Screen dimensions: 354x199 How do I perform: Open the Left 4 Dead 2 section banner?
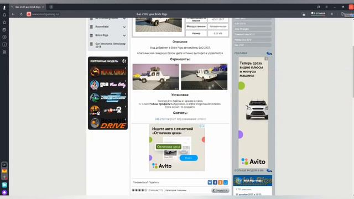tap(108, 111)
